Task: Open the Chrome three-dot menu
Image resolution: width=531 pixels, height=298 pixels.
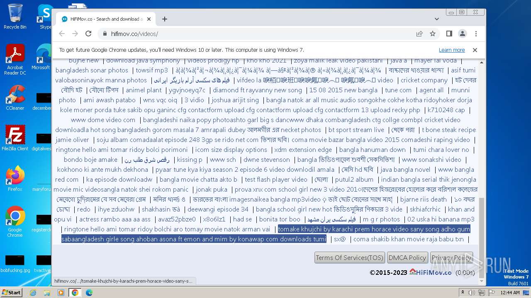Action: (476, 34)
